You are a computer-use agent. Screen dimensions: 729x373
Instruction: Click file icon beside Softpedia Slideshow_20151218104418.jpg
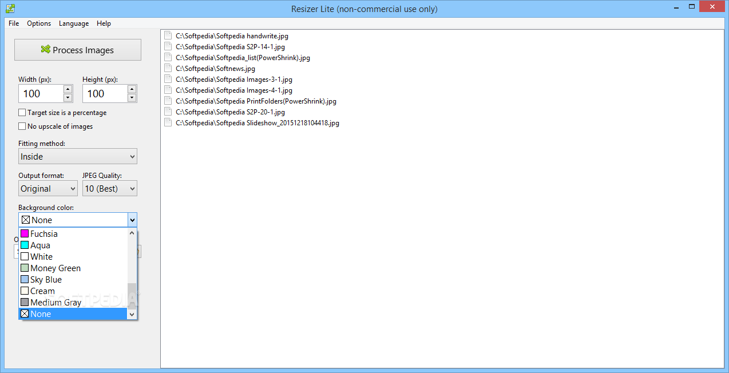[168, 122]
